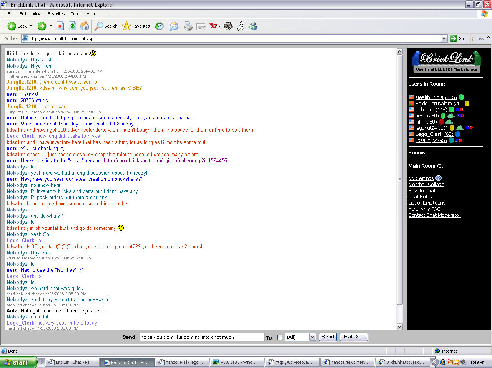Click inside the Send message input field
Image resolution: width=492 pixels, height=368 pixels.
pyautogui.click(x=202, y=337)
